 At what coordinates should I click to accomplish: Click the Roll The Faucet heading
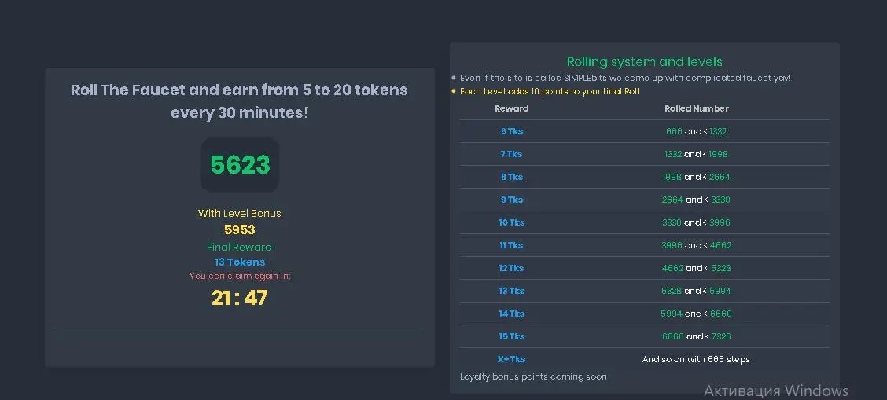[x=239, y=101]
